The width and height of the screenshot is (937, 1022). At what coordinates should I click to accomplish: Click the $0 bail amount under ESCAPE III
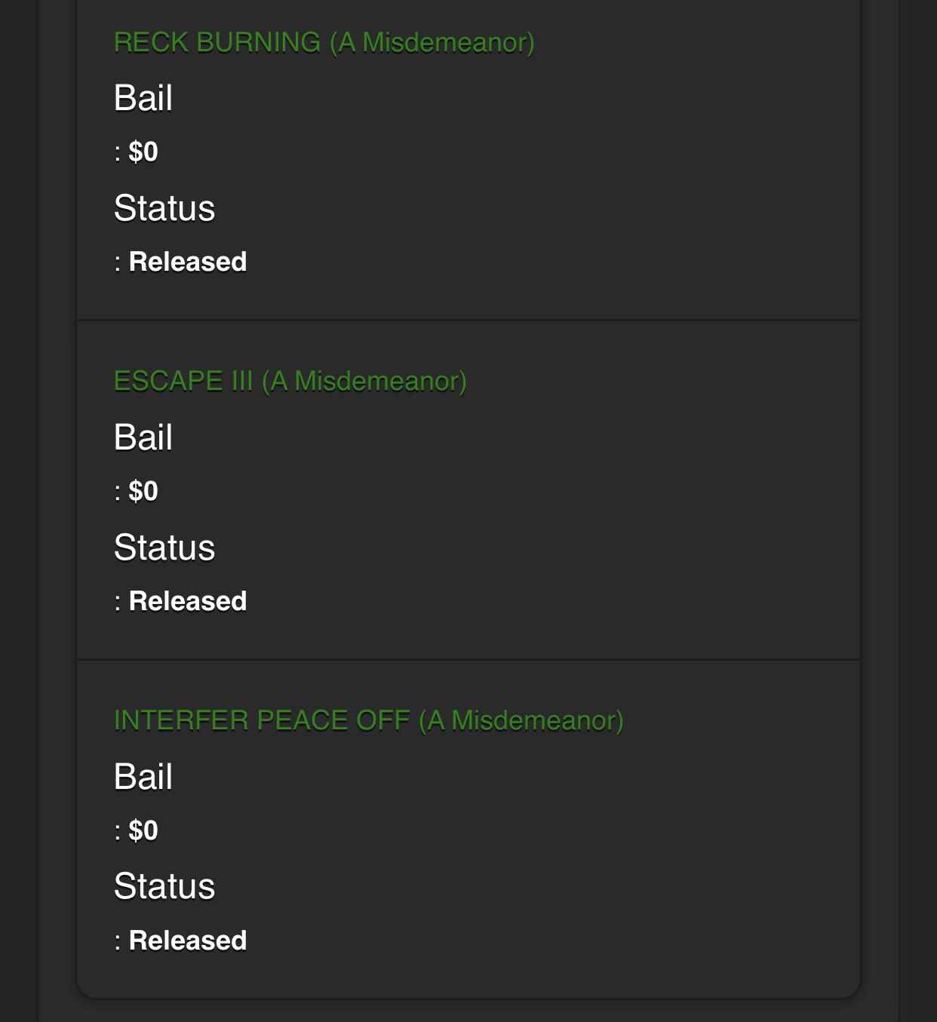(143, 491)
